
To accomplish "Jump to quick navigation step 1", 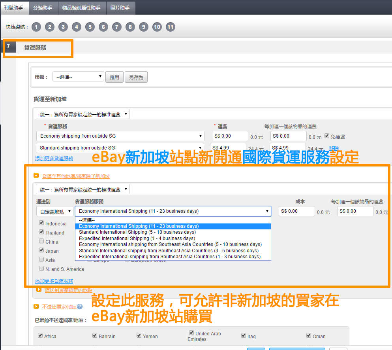I will pyautogui.click(x=36, y=27).
